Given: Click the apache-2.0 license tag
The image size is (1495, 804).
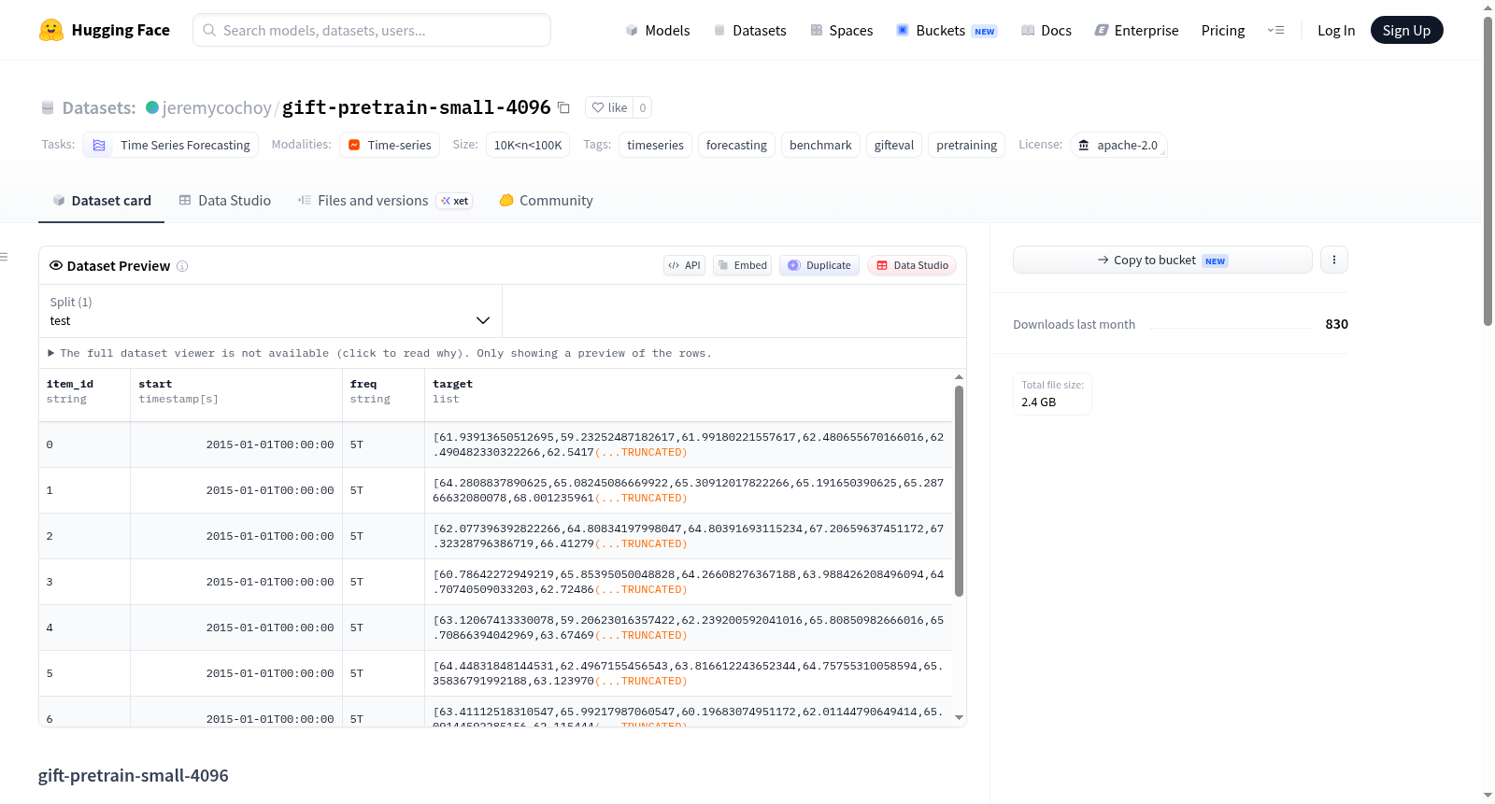Looking at the screenshot, I should tap(1118, 145).
